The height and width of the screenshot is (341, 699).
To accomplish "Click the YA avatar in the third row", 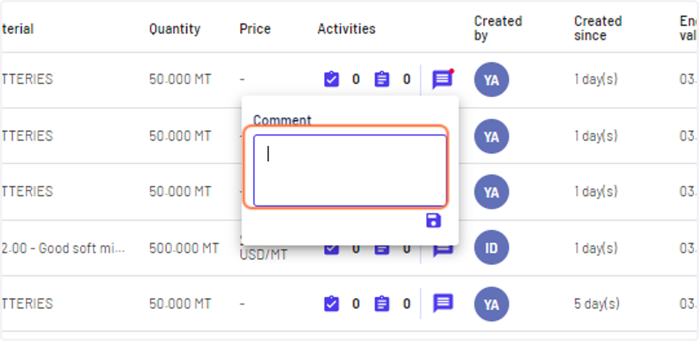I will pos(492,191).
